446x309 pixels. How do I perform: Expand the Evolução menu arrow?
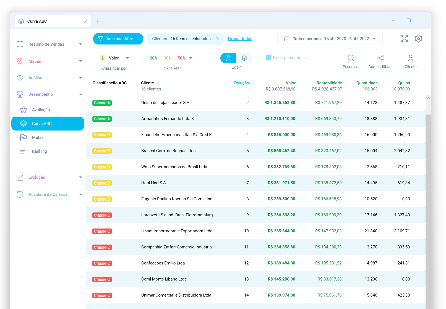pyautogui.click(x=81, y=177)
